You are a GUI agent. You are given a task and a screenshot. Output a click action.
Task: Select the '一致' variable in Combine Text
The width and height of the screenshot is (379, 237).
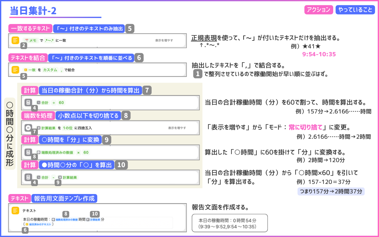pyautogui.click(x=29, y=70)
